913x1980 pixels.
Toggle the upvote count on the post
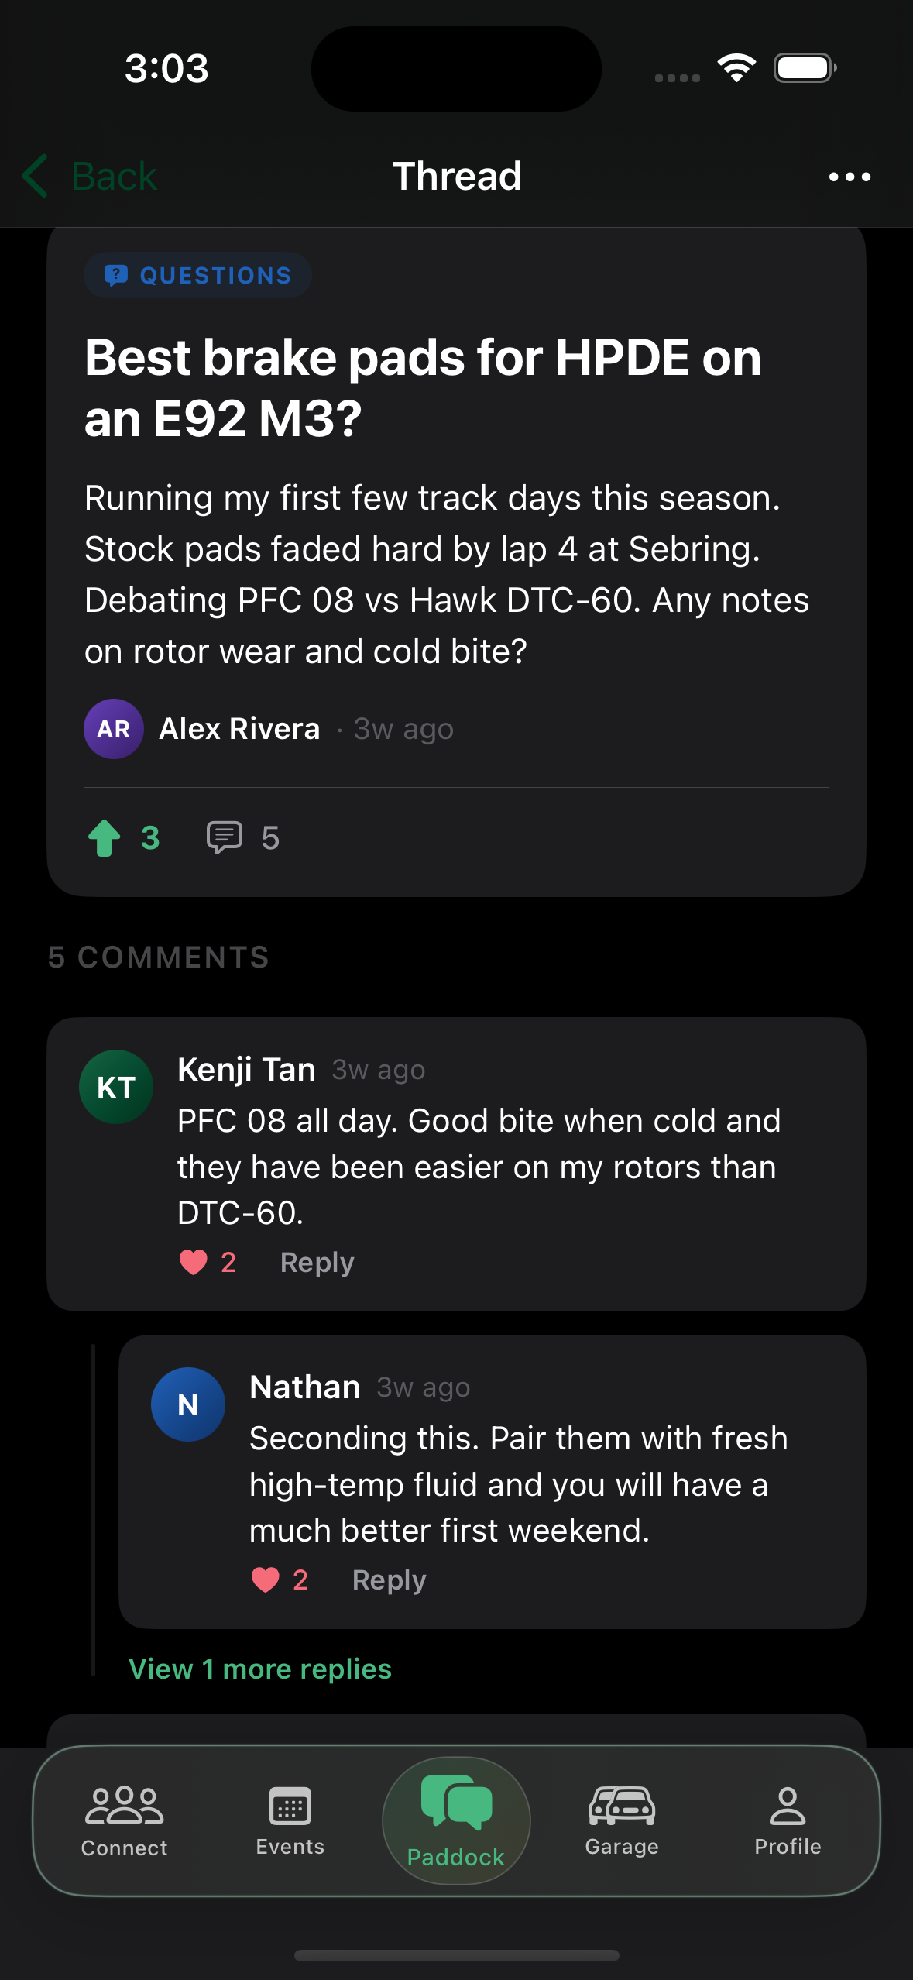(150, 837)
